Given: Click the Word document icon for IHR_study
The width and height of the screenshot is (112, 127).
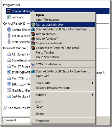Looking at the screenshot, I should coord(9,84).
